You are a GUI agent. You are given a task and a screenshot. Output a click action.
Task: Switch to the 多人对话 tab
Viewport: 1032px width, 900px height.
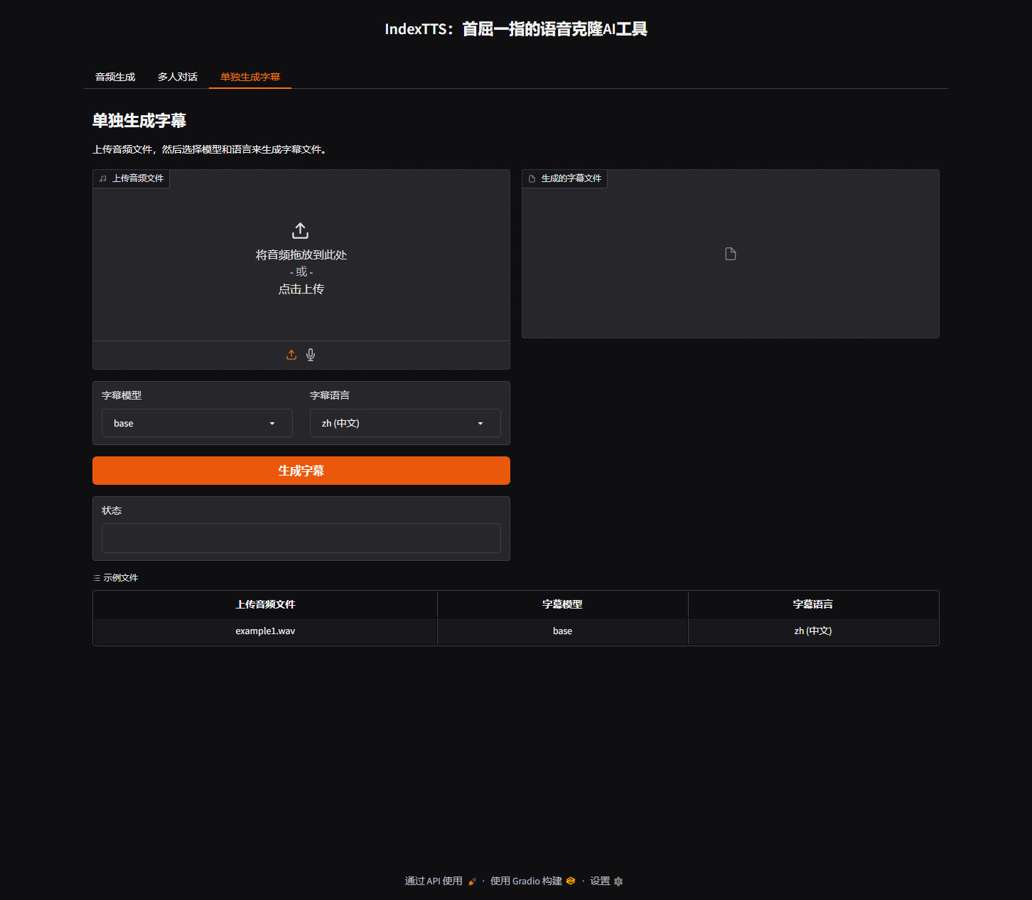click(178, 77)
